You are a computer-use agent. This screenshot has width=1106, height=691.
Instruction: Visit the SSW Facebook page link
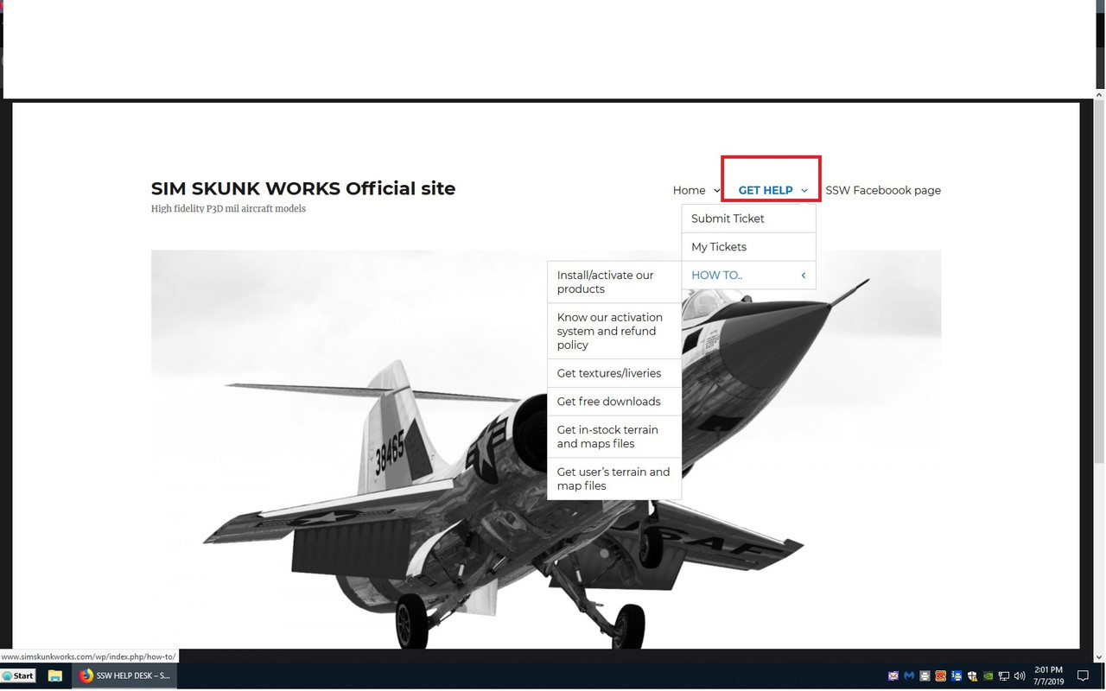point(883,190)
